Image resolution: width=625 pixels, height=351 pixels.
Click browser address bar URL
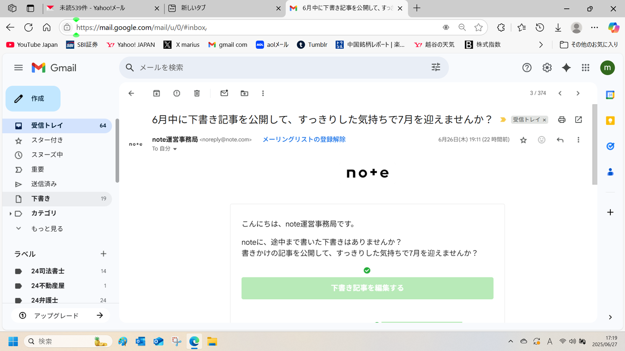point(142,28)
